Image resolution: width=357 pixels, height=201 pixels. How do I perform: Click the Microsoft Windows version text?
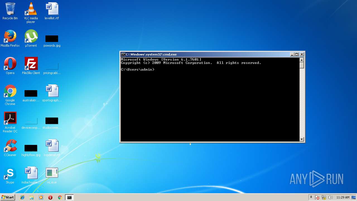coord(161,59)
